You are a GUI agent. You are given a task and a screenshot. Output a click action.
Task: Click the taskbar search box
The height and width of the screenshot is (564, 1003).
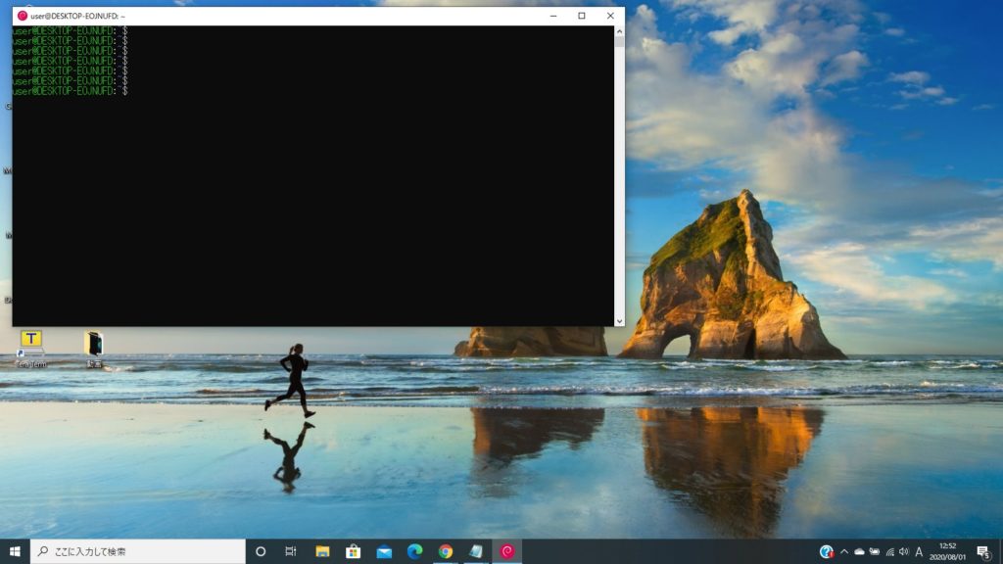click(137, 551)
